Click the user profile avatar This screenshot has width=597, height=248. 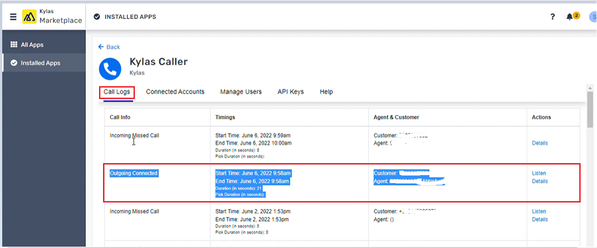593,17
